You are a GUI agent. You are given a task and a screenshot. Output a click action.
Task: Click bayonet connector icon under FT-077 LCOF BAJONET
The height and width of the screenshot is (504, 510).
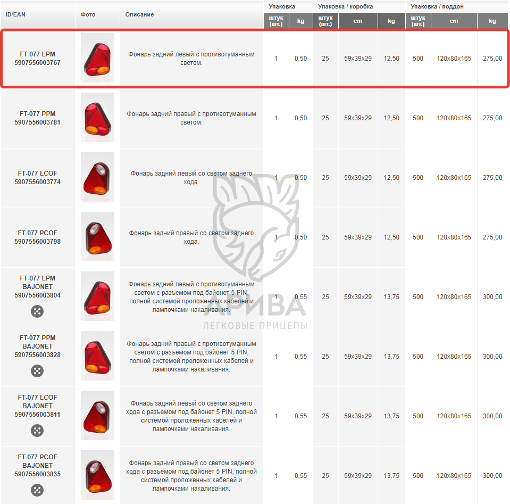pos(37,431)
